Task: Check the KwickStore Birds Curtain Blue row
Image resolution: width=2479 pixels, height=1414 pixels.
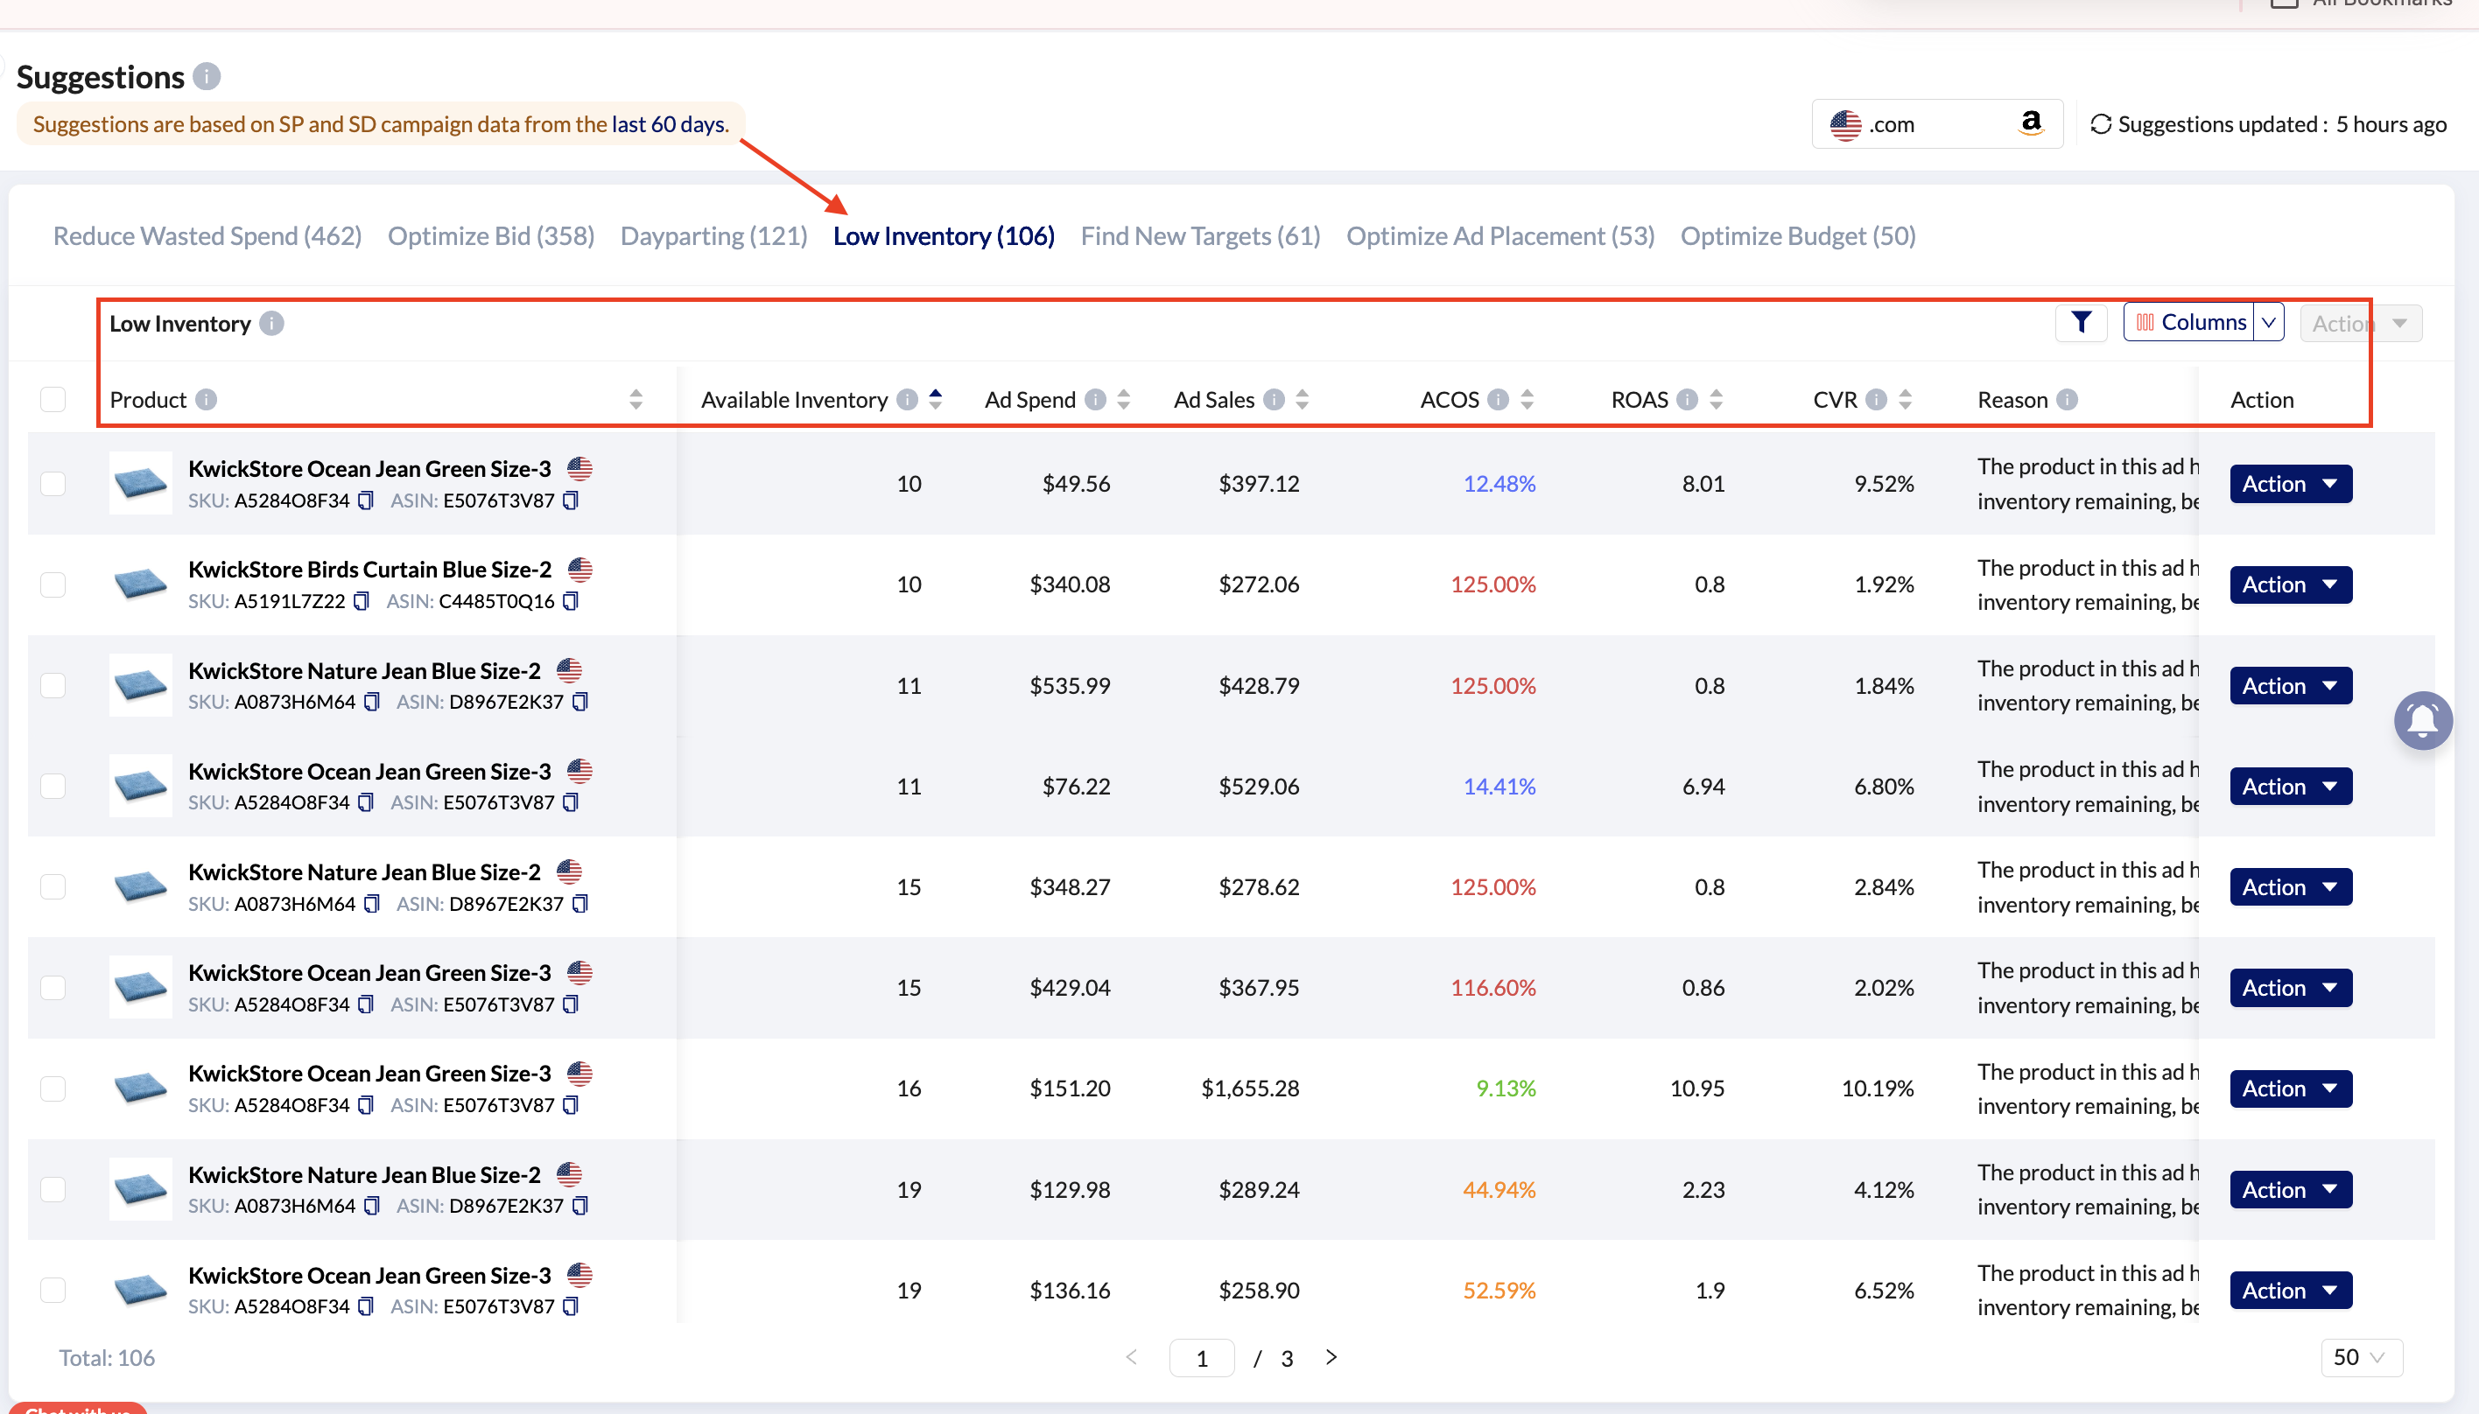Action: click(53, 584)
